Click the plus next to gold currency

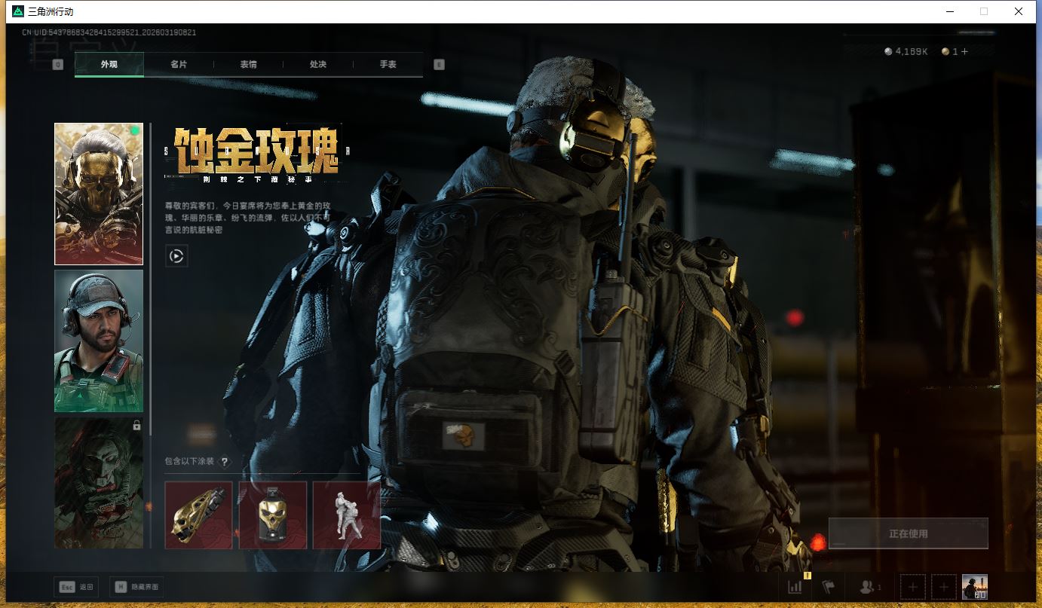point(964,52)
